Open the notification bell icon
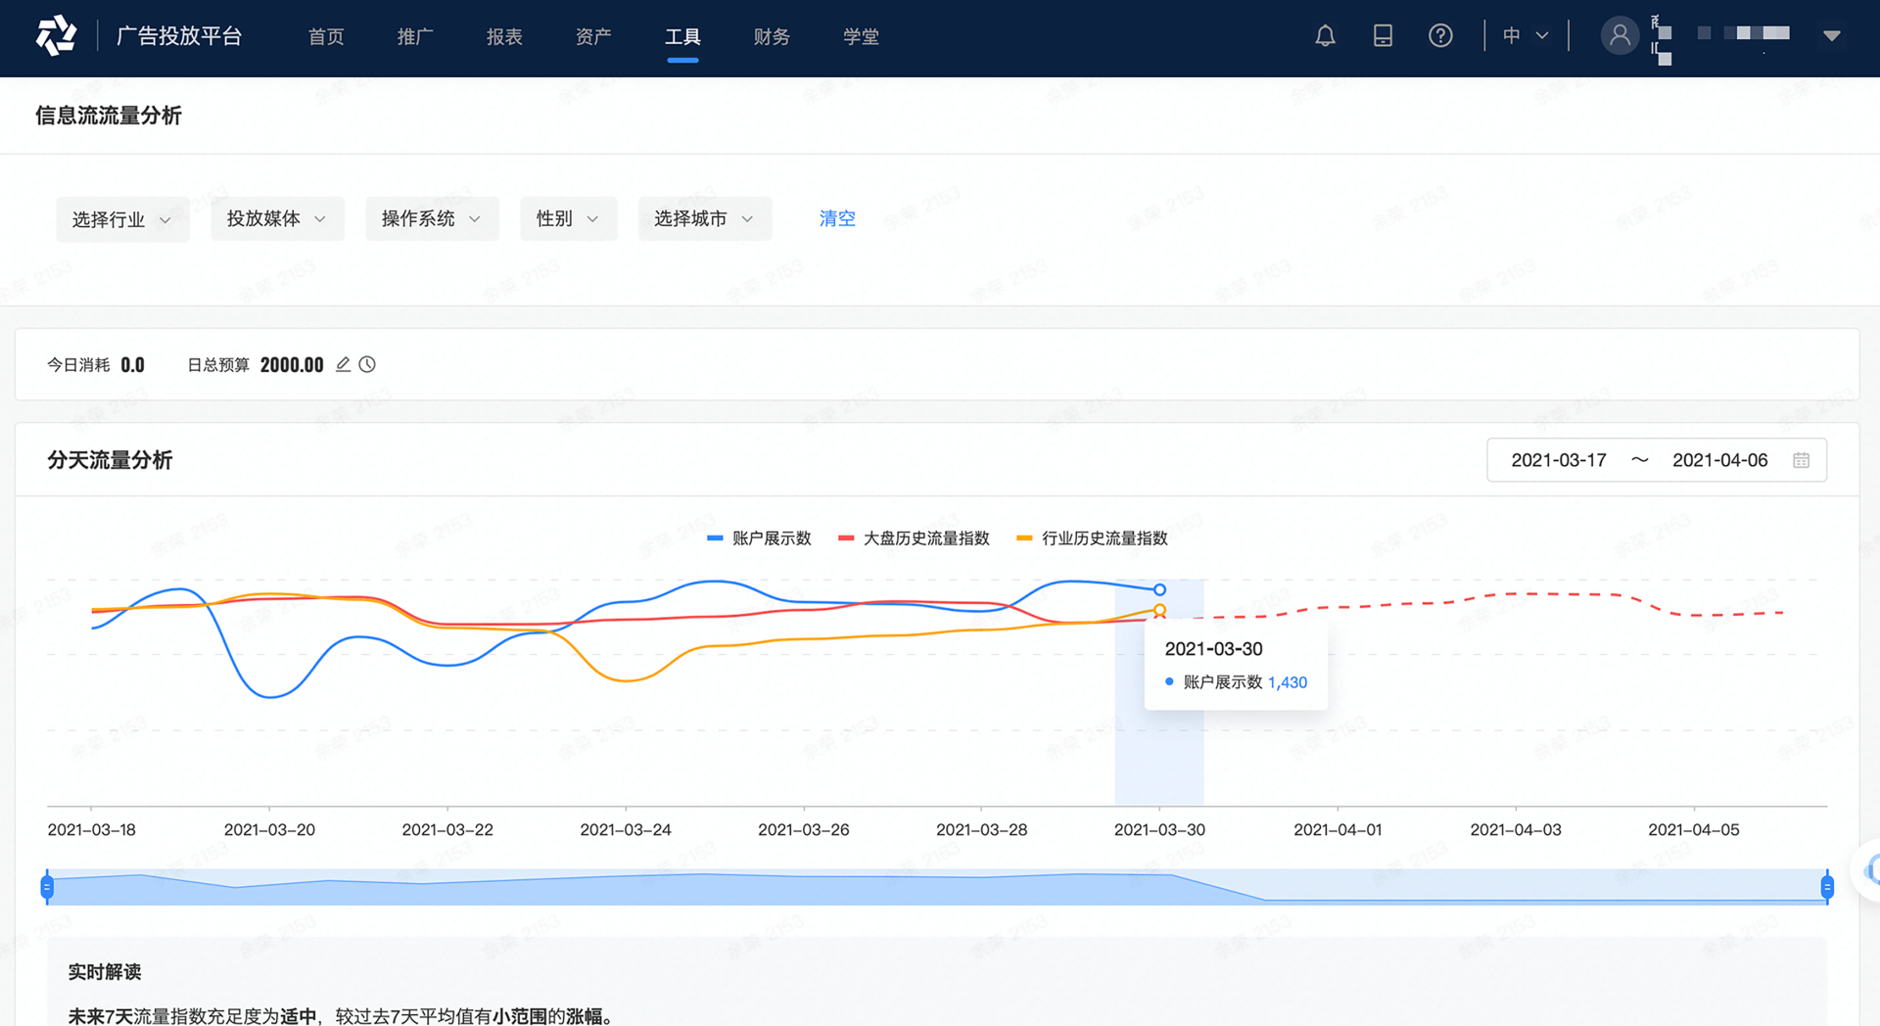The width and height of the screenshot is (1880, 1026). [1325, 35]
